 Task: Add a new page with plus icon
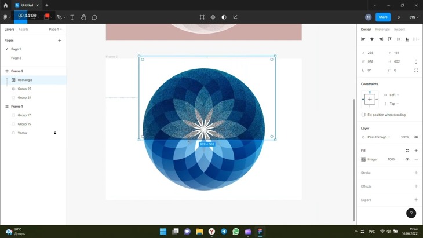pyautogui.click(x=60, y=41)
